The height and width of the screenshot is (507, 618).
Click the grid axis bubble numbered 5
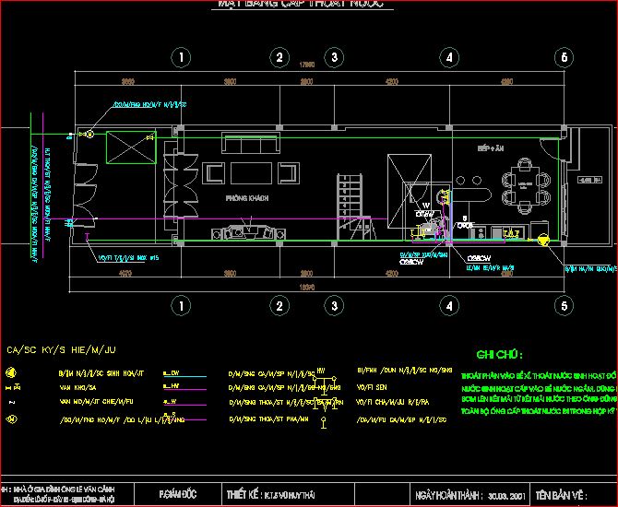564,306
